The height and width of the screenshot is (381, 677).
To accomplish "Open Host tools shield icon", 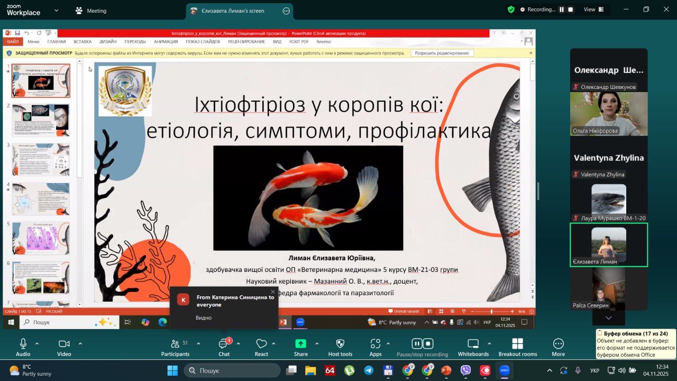I will [x=340, y=344].
